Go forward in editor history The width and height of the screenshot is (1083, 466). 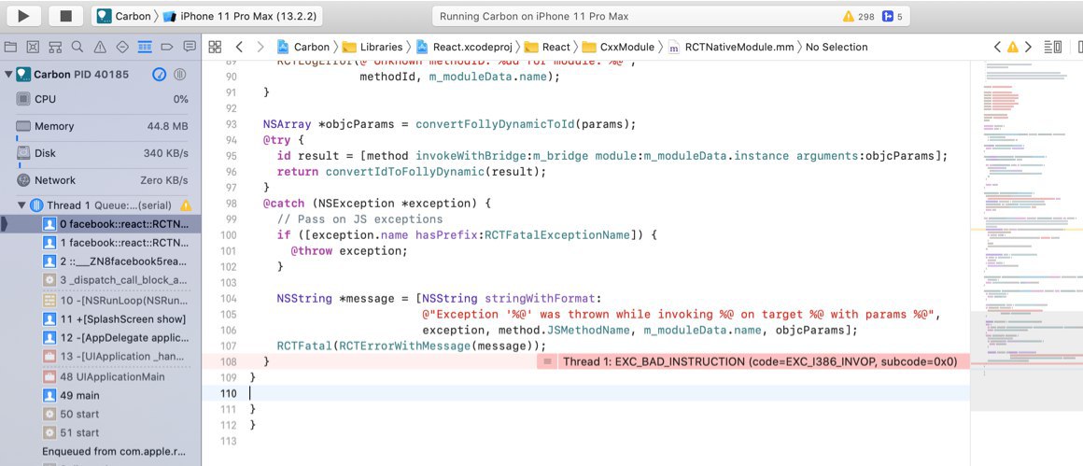pyautogui.click(x=260, y=47)
